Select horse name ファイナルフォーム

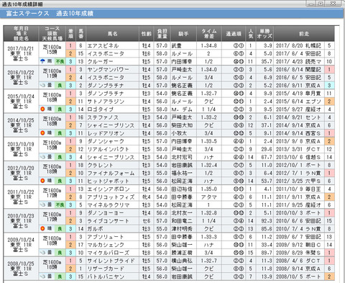[111, 173]
